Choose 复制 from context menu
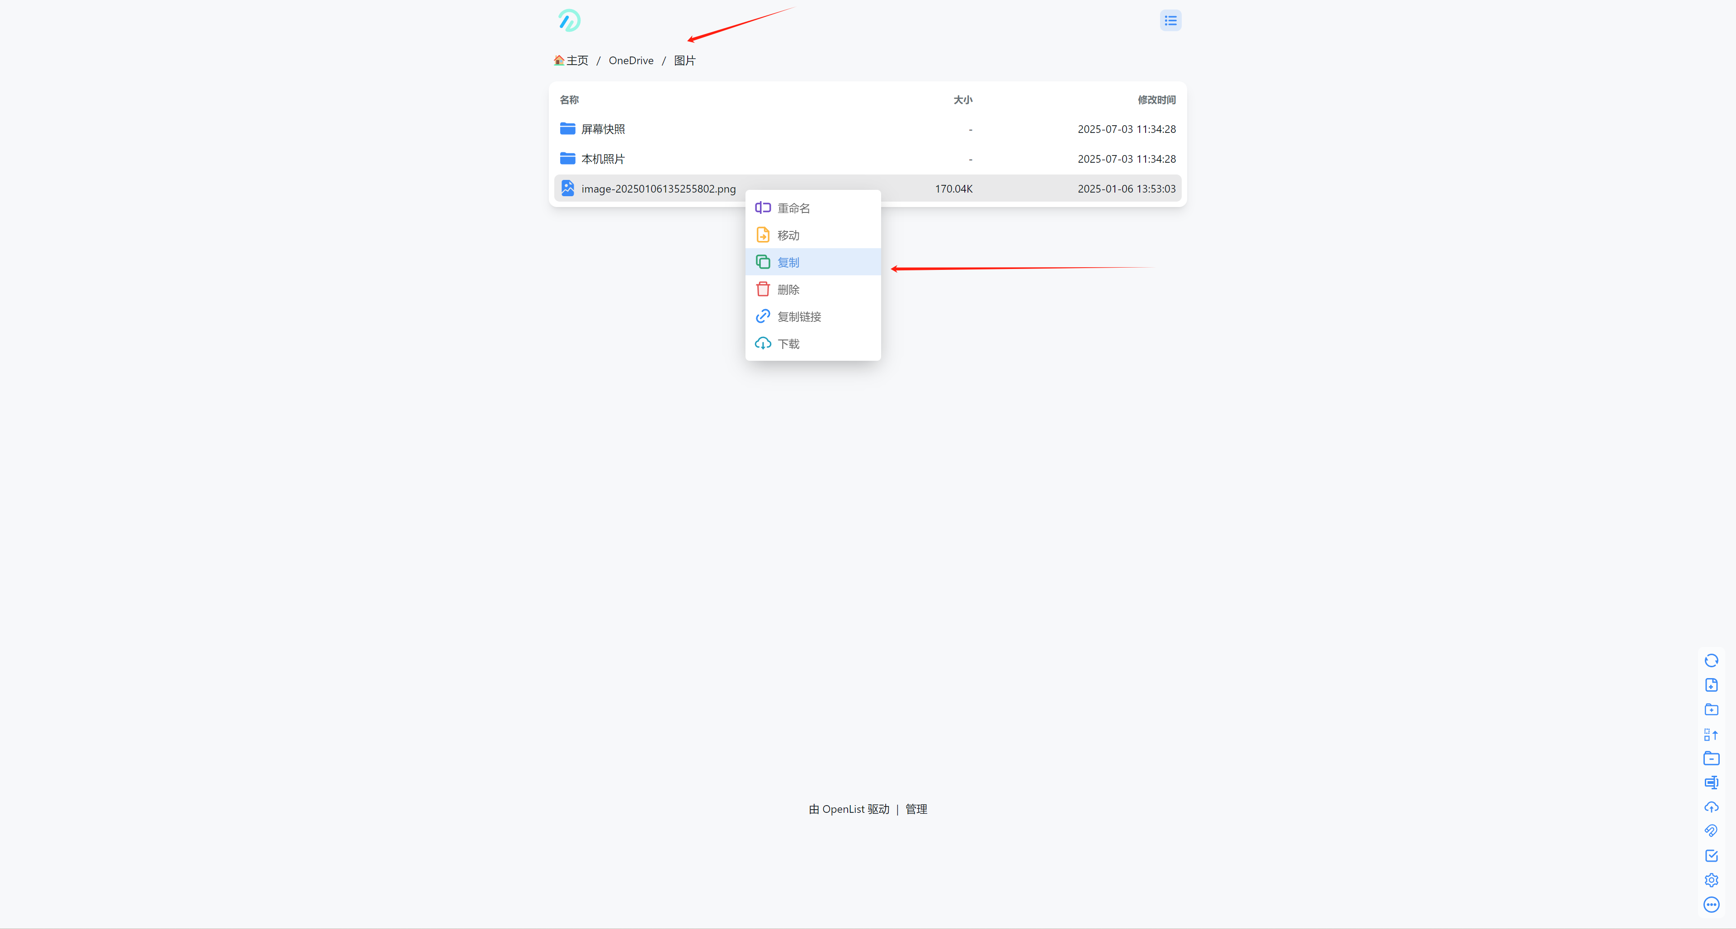This screenshot has height=929, width=1736. (813, 262)
